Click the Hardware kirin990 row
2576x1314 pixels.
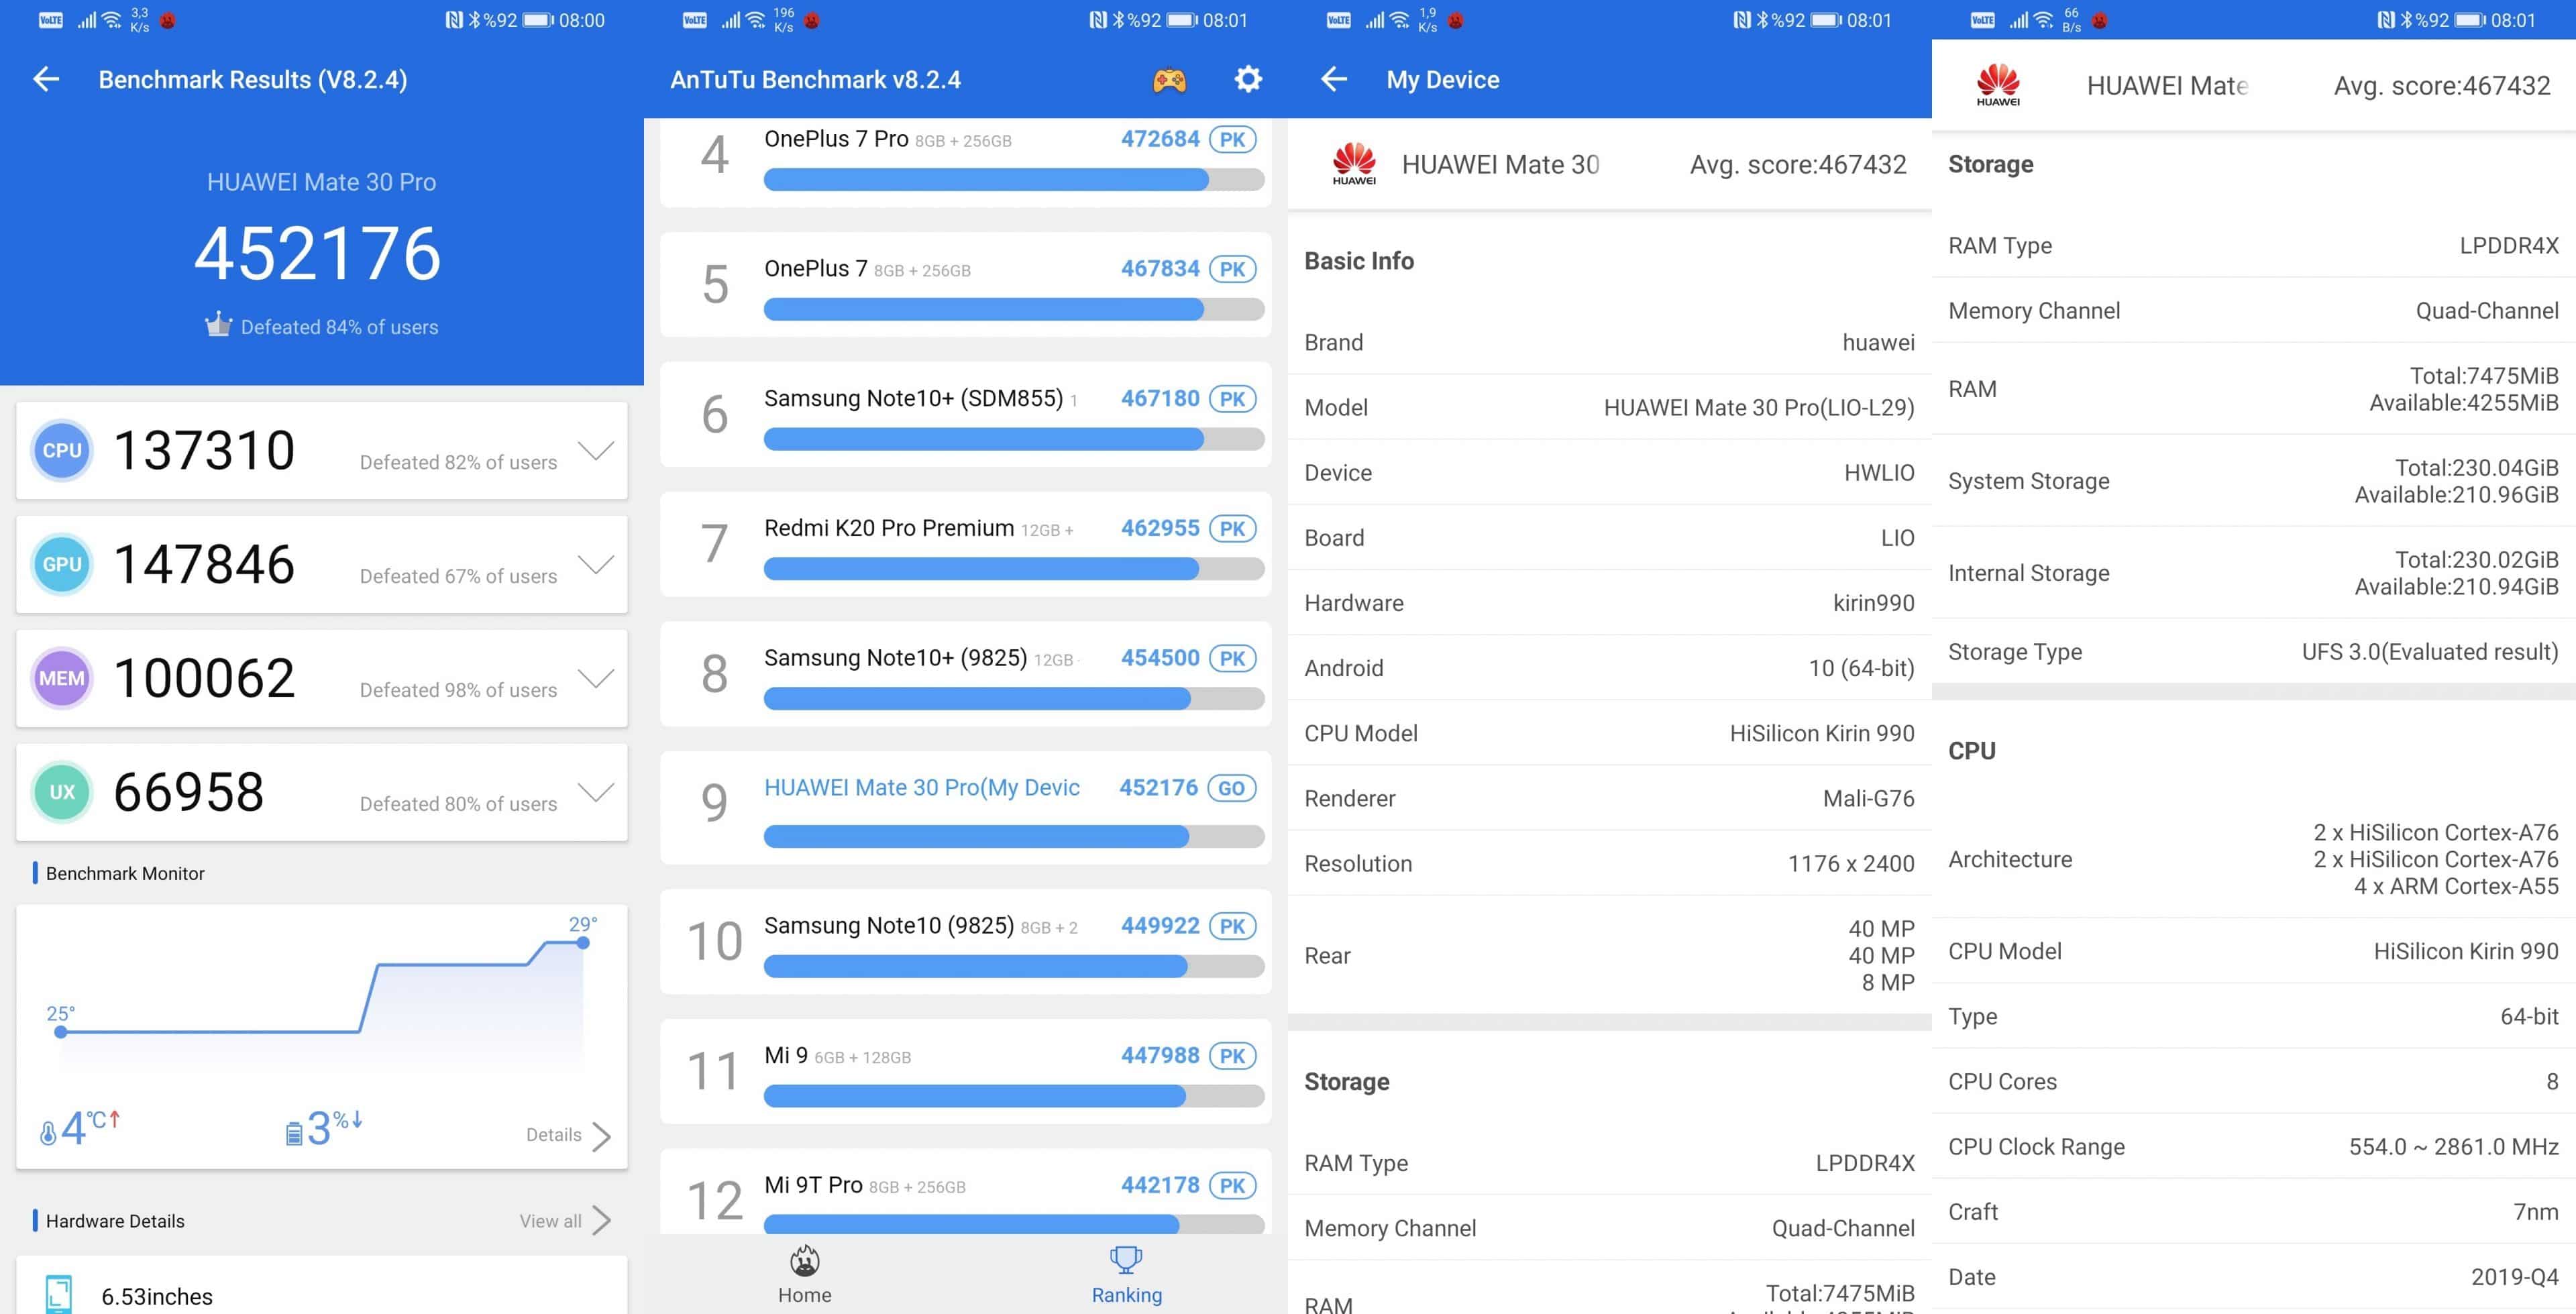[1609, 603]
